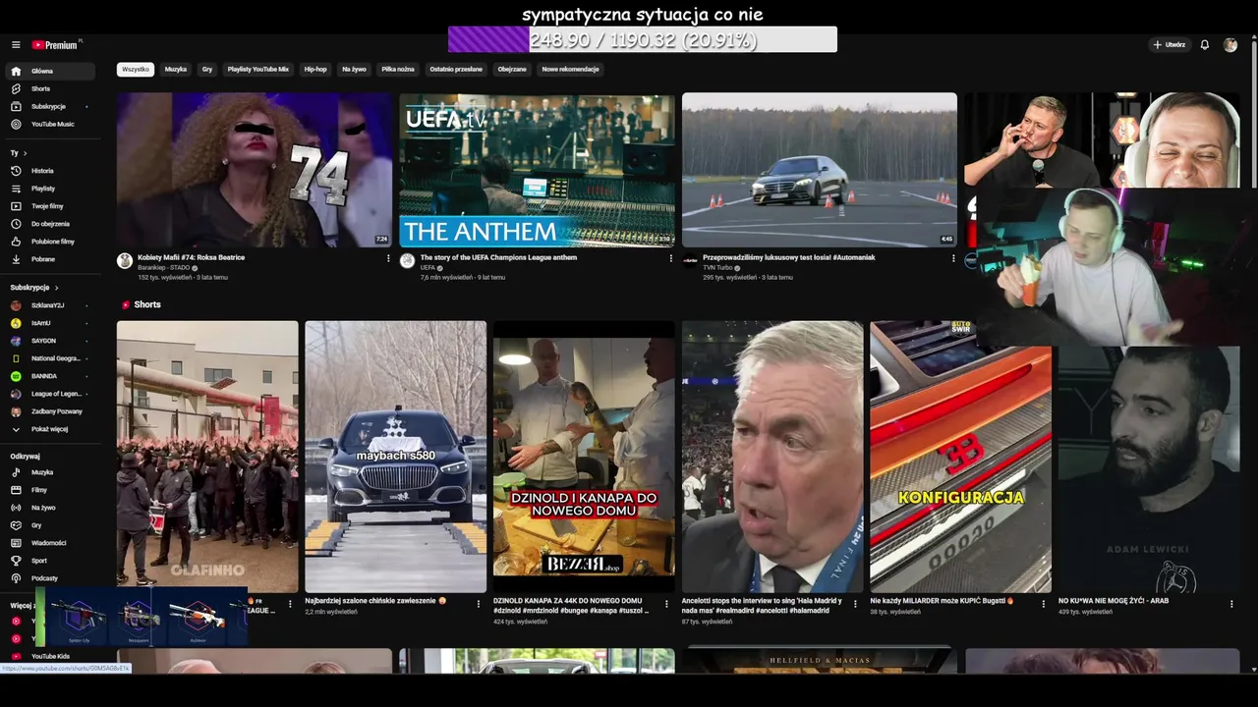Expand Subskrypcje section heading chevron
Image resolution: width=1258 pixels, height=707 pixels.
pyautogui.click(x=56, y=288)
